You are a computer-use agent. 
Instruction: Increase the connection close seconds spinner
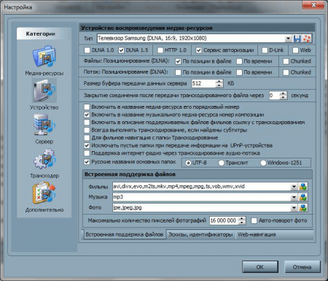click(x=284, y=93)
